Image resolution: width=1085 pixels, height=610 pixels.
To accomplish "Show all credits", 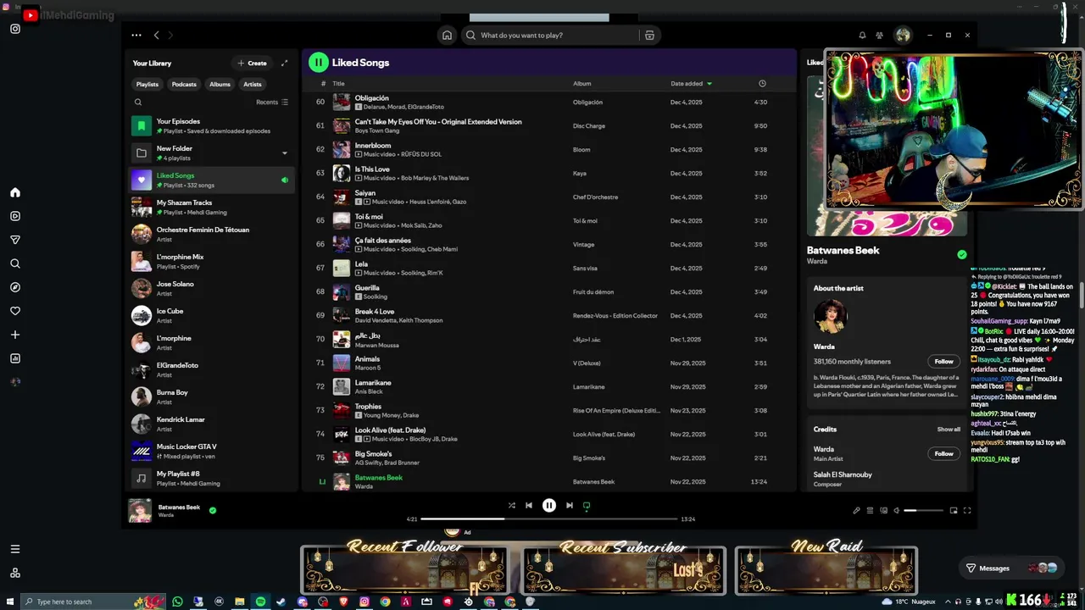I will [949, 430].
